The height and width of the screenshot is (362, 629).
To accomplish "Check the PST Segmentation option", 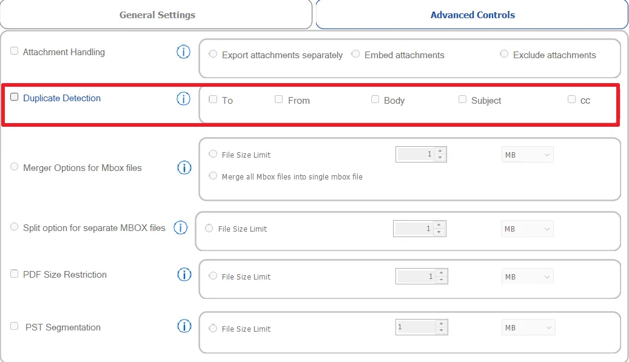I will click(x=14, y=326).
